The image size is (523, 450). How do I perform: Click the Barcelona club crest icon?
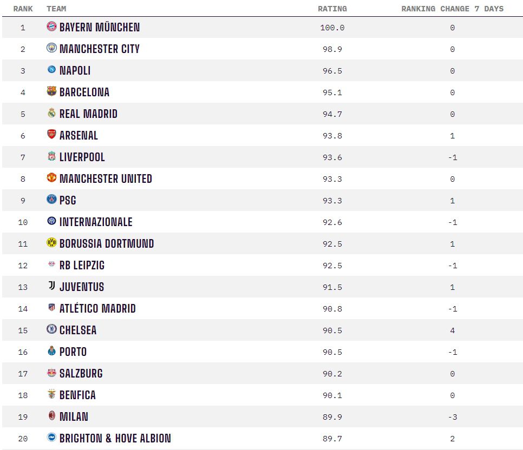(x=51, y=91)
